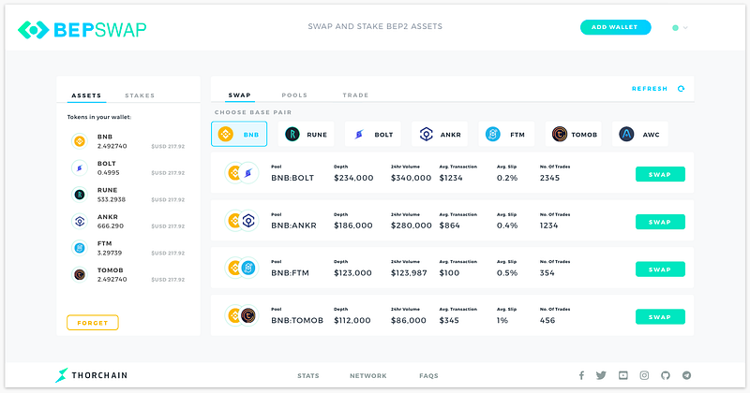Switch to the Stakes tab
This screenshot has height=393, width=750.
(x=140, y=95)
